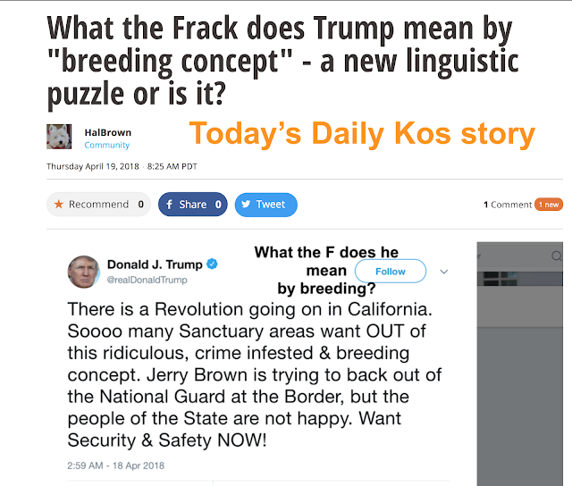Click the Facebook Share label

point(193,205)
